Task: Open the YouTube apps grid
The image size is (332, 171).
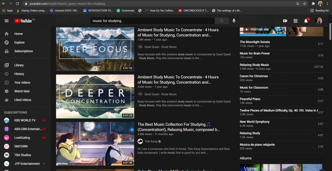Action: (x=295, y=21)
